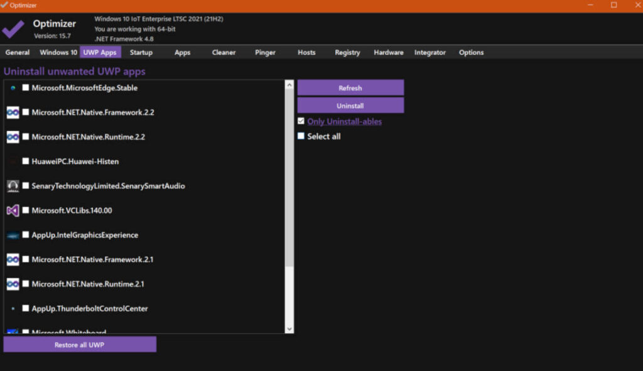
Task: Click the Optimizer checkmark logo
Action: pos(13,29)
